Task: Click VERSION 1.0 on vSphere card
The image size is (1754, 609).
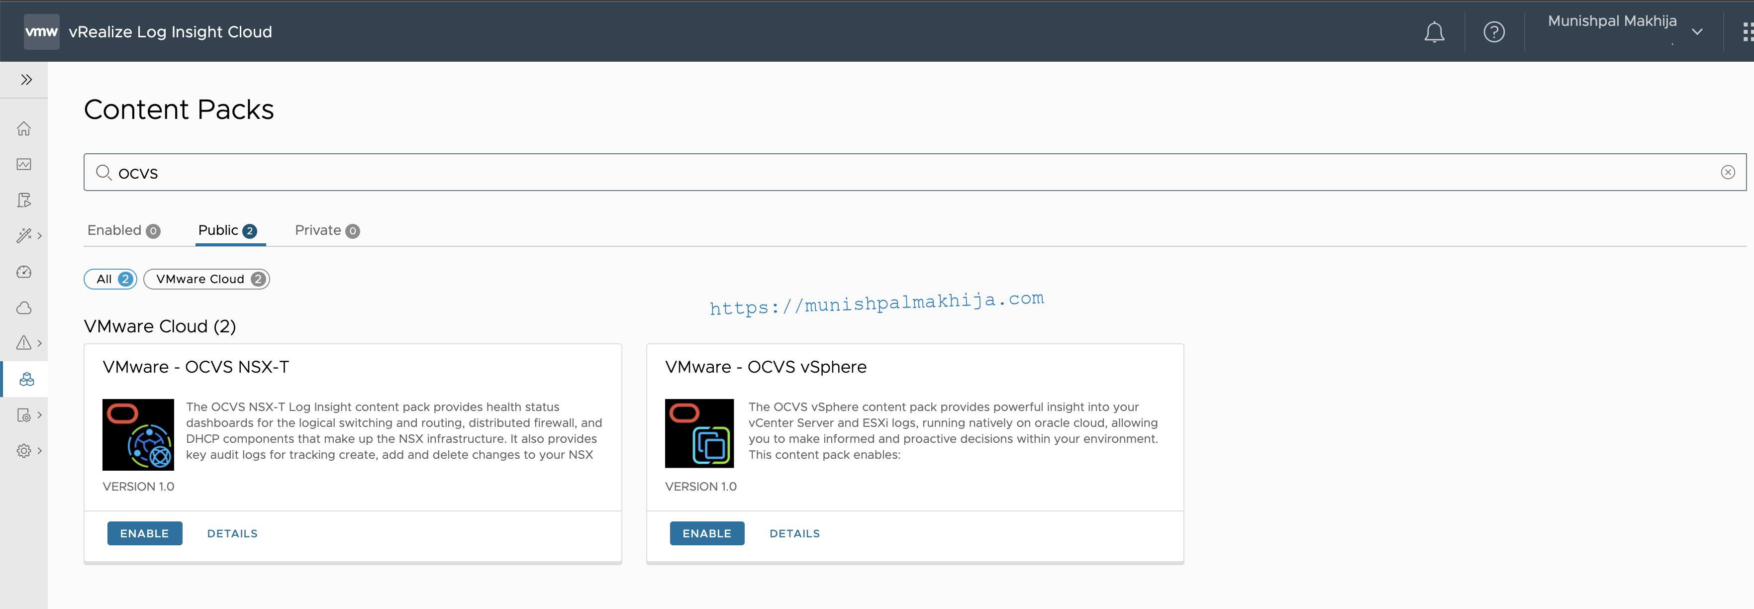Action: click(x=700, y=487)
